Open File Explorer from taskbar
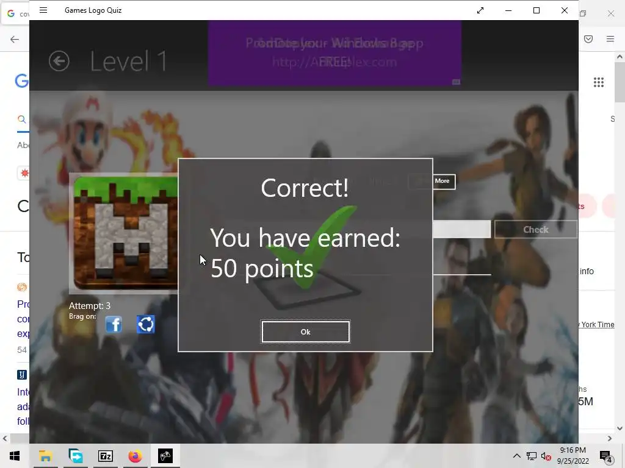The height and width of the screenshot is (468, 625). (45, 456)
